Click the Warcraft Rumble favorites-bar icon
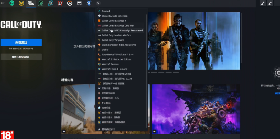Viewport: 280px width, 139px height. click(x=50, y=3)
